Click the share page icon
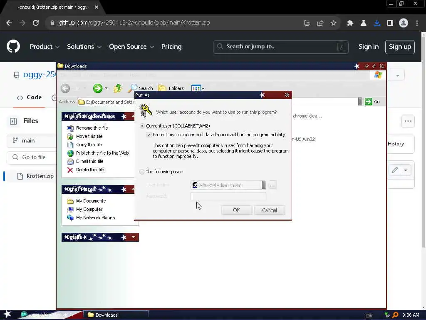Viewport: 426px width, 320px height. (x=320, y=23)
